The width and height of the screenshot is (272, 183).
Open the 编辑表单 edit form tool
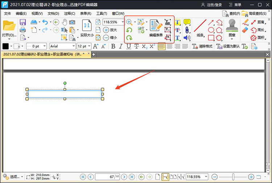(x=156, y=28)
